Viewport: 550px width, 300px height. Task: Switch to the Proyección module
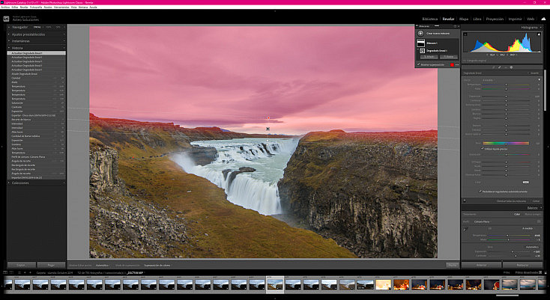pos(495,19)
